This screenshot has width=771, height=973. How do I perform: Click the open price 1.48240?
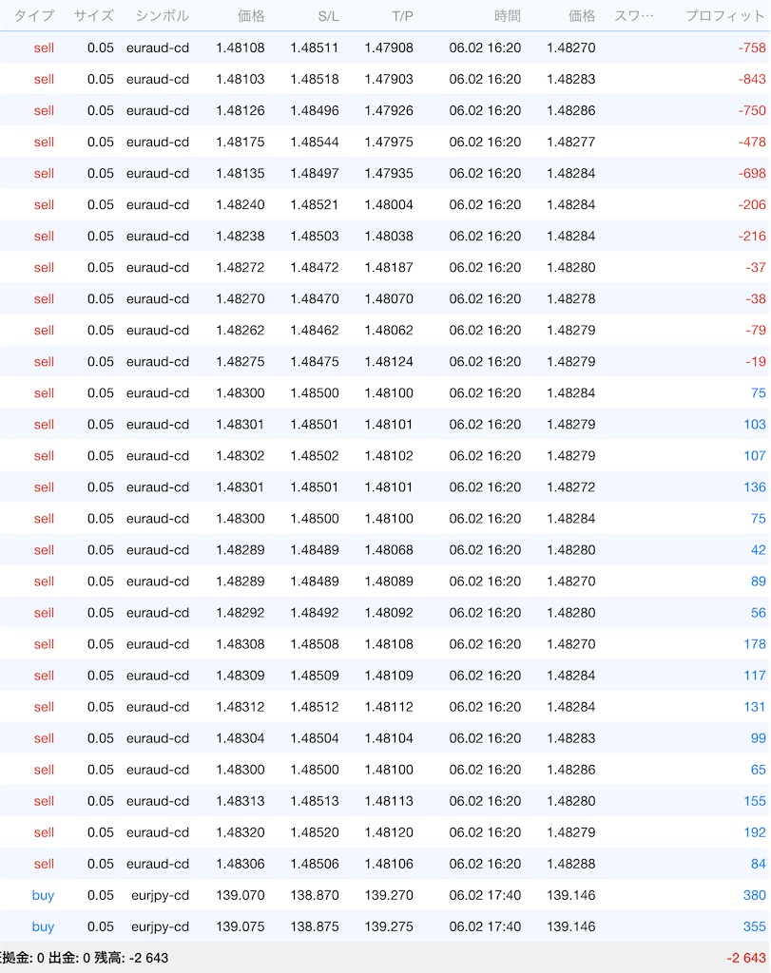point(241,205)
